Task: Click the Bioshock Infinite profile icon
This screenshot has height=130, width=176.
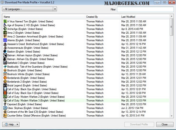Action: coord(5,74)
